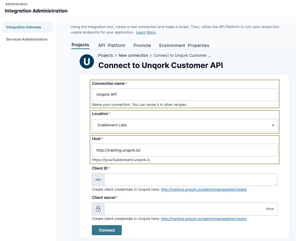296x241 pixels.
Task: Click the 'Integration Administration' page title
Action: click(36, 11)
